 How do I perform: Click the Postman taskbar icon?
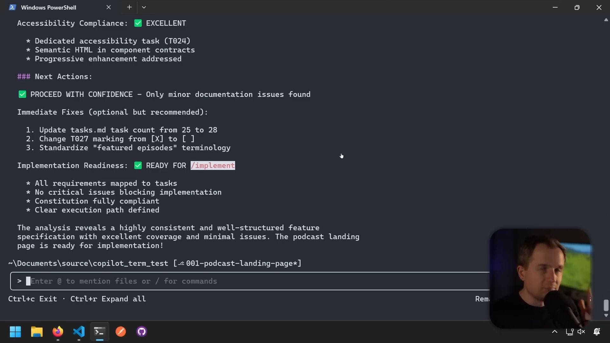[x=121, y=332]
